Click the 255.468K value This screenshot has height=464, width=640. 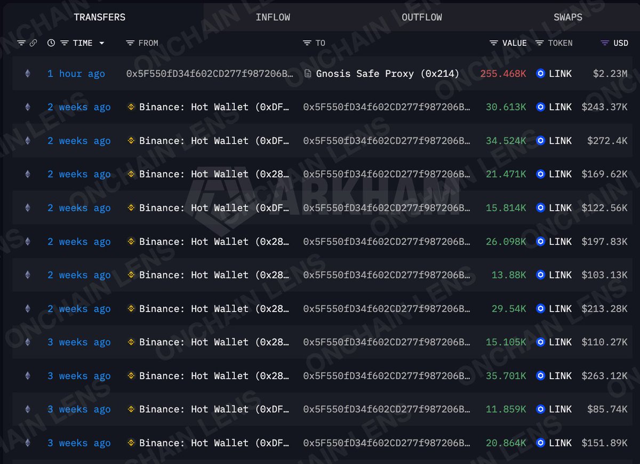503,74
